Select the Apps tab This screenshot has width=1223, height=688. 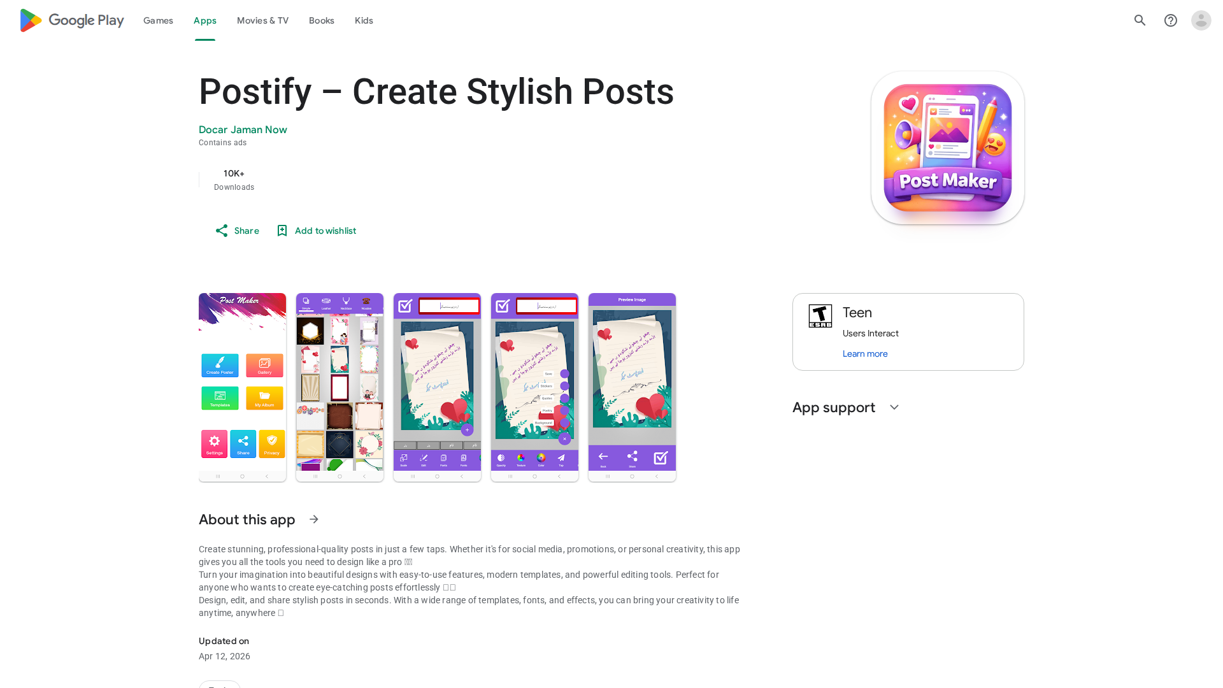click(x=205, y=20)
